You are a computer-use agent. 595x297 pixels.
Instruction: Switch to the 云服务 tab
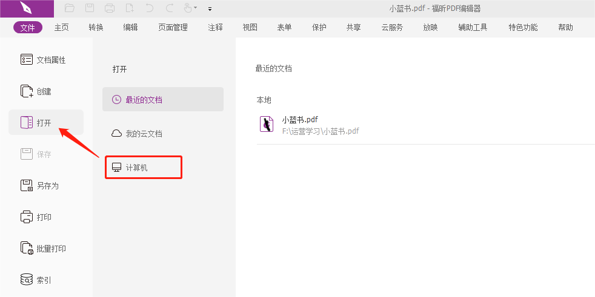pyautogui.click(x=393, y=28)
